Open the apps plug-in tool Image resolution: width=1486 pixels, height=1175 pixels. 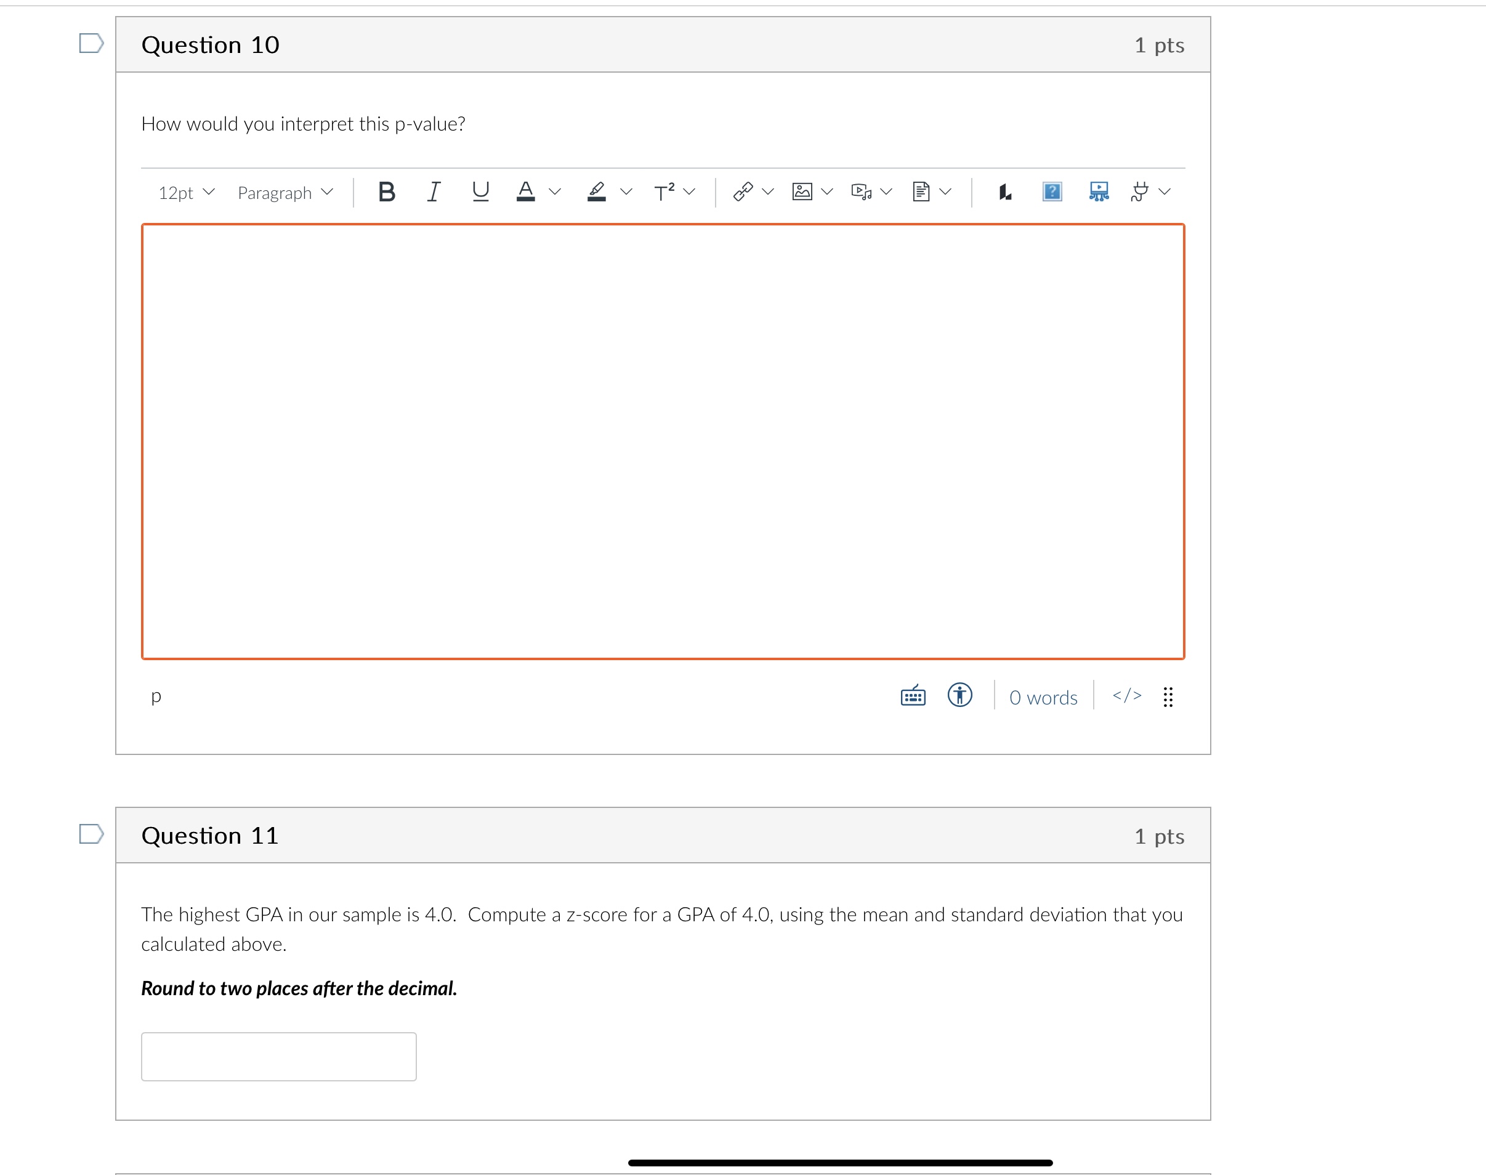point(1141,192)
